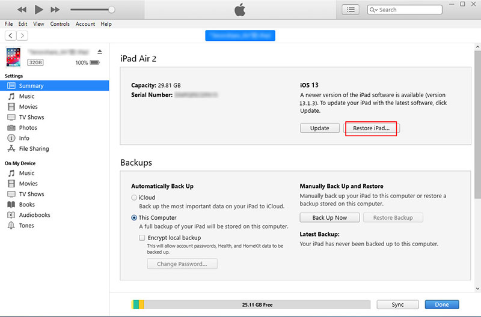Click the blue device name button
Image resolution: width=481 pixels, height=317 pixels.
(240, 35)
